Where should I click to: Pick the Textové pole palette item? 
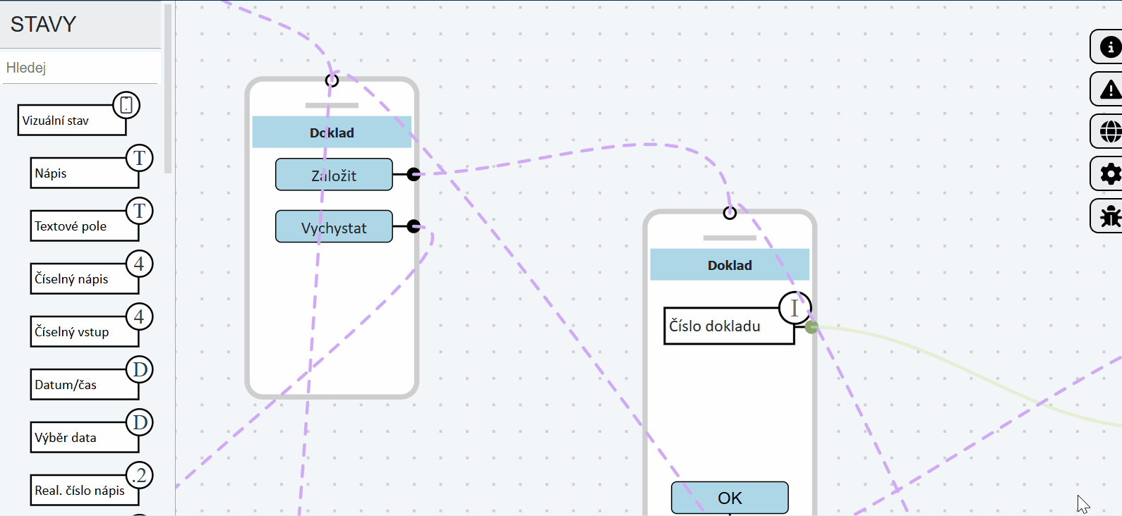click(x=85, y=226)
